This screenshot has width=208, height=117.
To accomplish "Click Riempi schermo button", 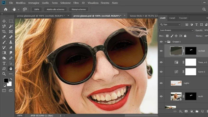I will (79, 9).
